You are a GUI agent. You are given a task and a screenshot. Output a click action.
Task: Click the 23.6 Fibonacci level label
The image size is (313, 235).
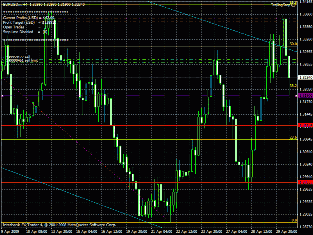click(x=293, y=137)
